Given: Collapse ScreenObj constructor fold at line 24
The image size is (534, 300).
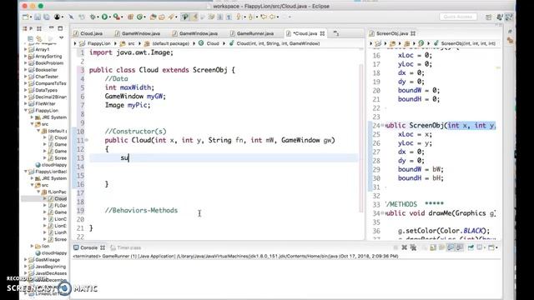Looking at the screenshot, I should [382, 126].
